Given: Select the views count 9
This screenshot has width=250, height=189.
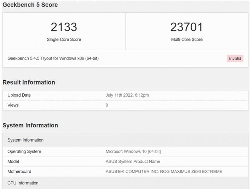Looking at the screenshot, I should pyautogui.click(x=107, y=105).
